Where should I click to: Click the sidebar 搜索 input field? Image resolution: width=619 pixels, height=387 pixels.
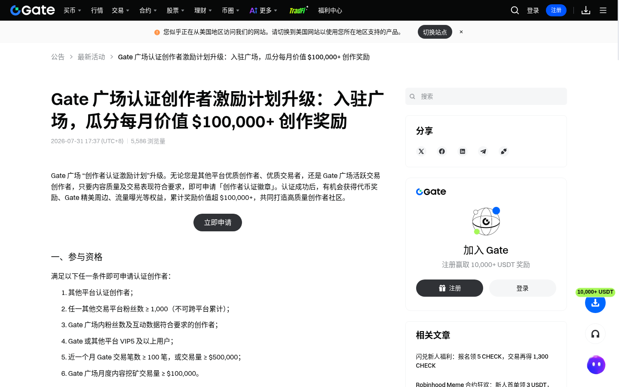[x=486, y=96]
